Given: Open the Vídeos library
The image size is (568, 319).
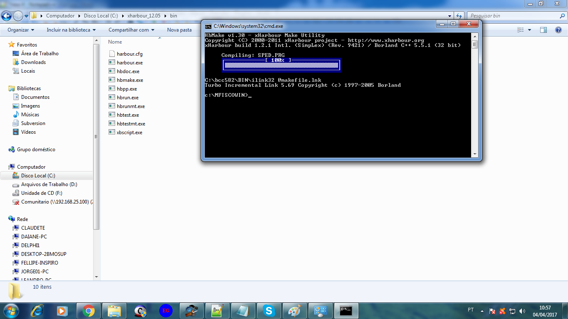Looking at the screenshot, I should coord(28,132).
